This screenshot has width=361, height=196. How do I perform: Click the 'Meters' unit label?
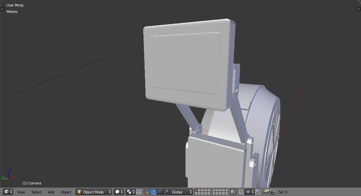(12, 12)
